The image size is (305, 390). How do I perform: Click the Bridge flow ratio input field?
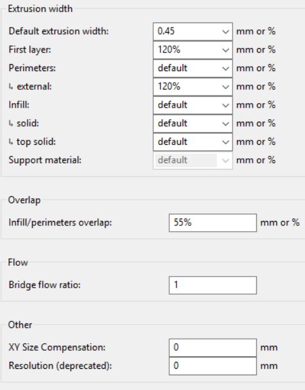[213, 285]
